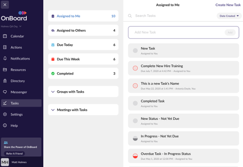
Task: Select the Due This Week filter
Action: click(x=83, y=59)
